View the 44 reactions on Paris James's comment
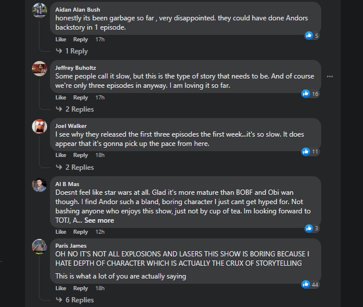The height and width of the screenshot is (307, 363). (x=310, y=284)
